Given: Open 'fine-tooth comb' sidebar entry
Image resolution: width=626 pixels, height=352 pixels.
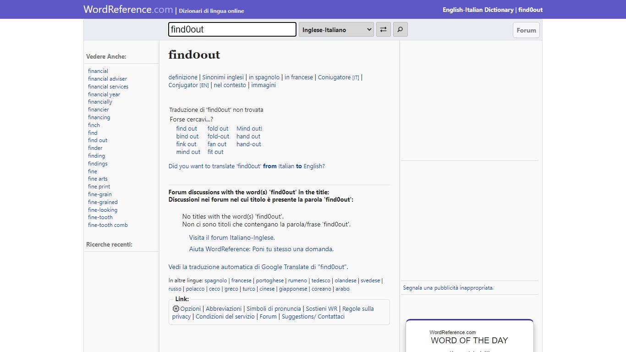Looking at the screenshot, I should pyautogui.click(x=108, y=225).
